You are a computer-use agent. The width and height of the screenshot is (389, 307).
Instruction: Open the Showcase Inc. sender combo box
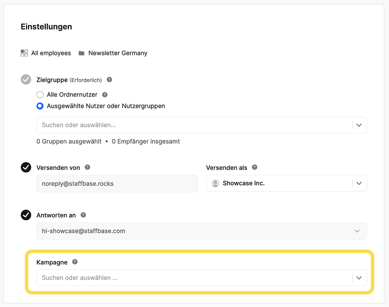tap(286, 183)
